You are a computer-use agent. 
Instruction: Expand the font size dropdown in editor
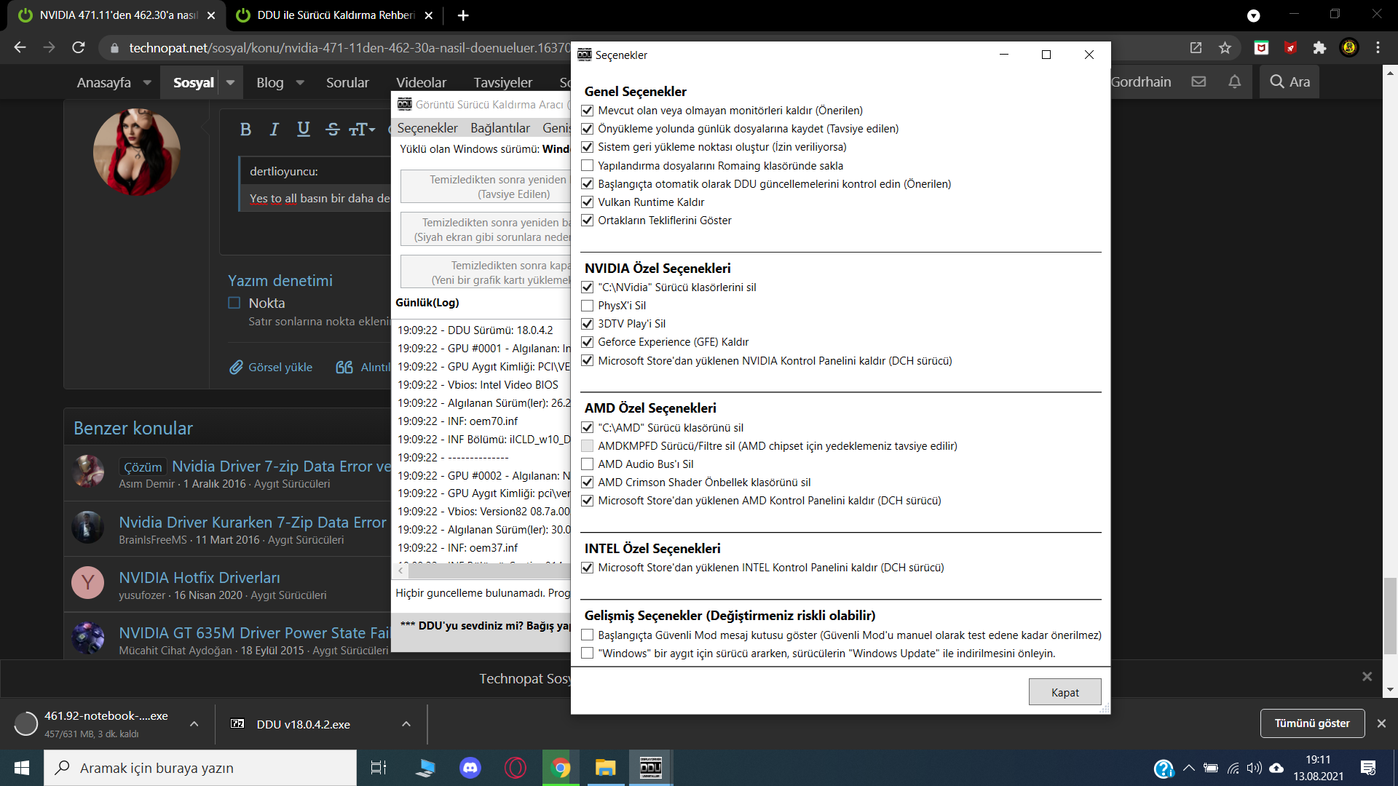363,130
